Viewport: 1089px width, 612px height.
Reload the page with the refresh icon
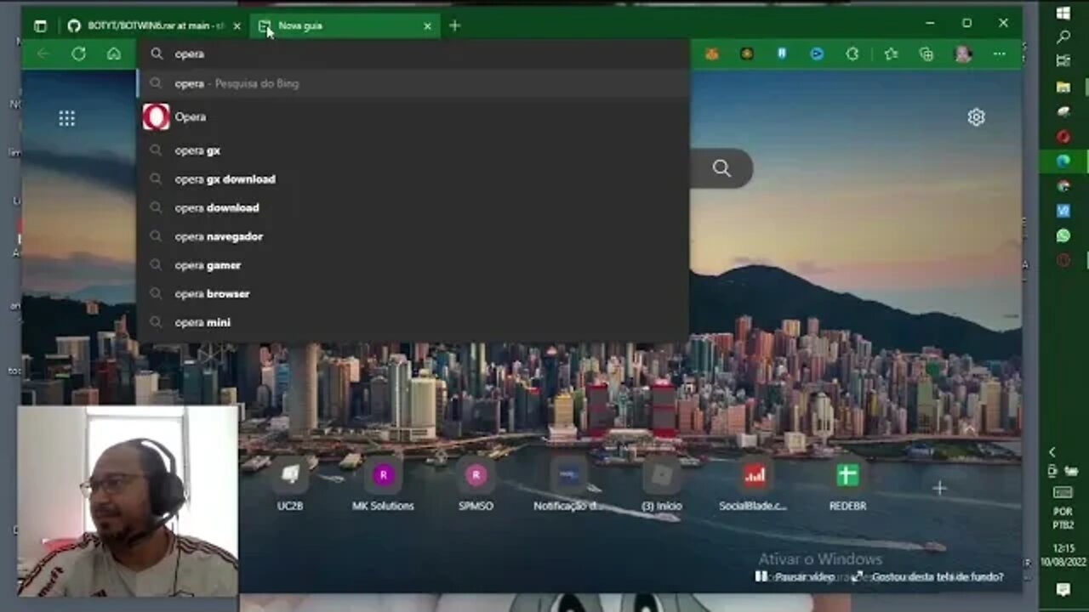pyautogui.click(x=78, y=54)
